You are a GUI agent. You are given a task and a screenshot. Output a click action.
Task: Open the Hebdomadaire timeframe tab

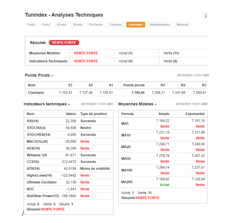click(160, 25)
